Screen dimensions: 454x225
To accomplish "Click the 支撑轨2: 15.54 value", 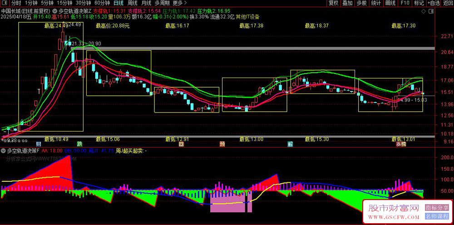I will [x=144, y=11].
